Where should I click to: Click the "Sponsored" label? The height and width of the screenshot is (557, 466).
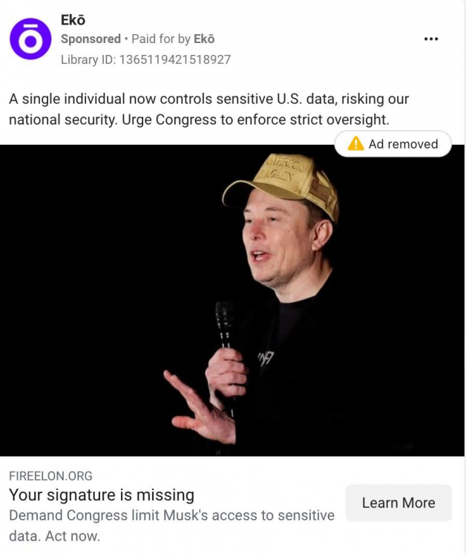coord(91,39)
